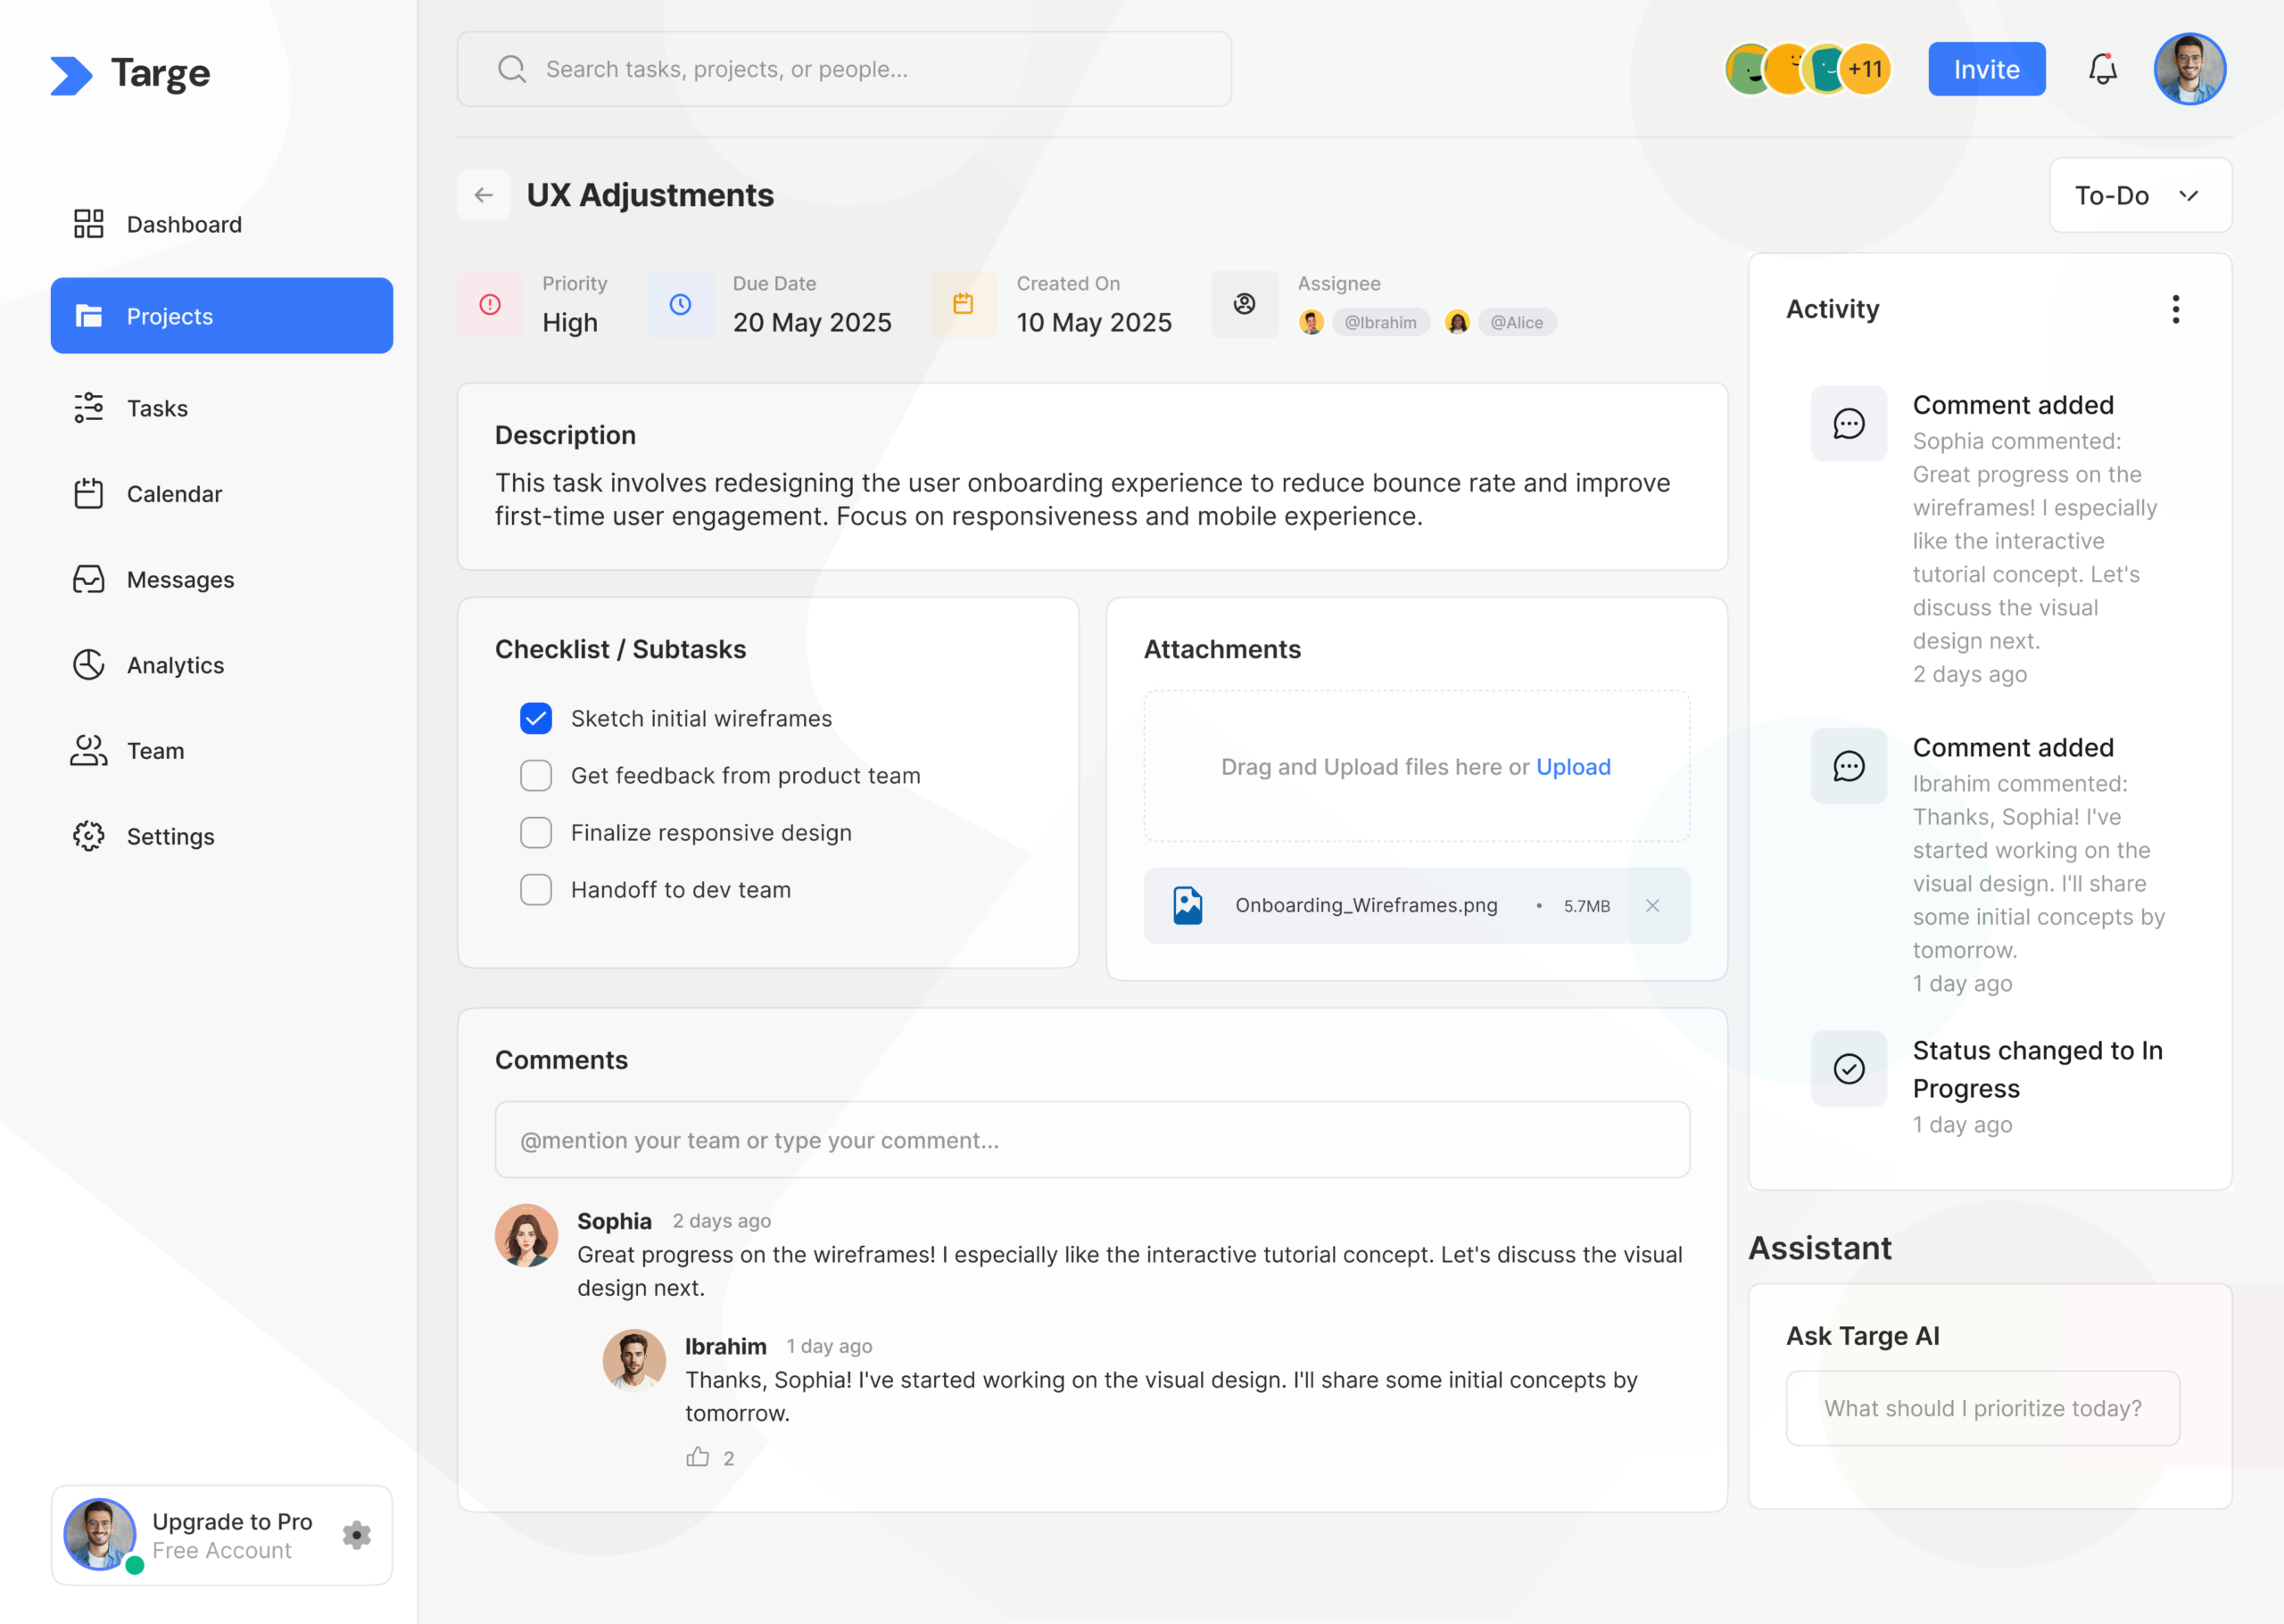This screenshot has height=1624, width=2284.
Task: Open the Analytics panel
Action: (175, 665)
